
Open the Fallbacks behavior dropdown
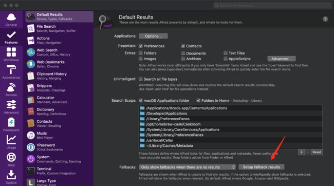click(x=188, y=167)
